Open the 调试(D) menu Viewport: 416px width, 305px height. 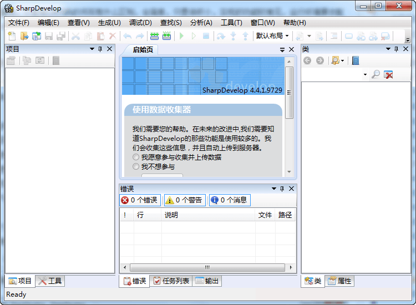140,23
